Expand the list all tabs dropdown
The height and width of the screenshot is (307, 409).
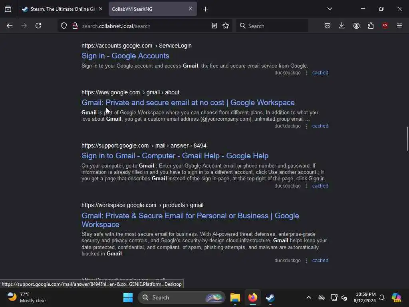coord(330,9)
